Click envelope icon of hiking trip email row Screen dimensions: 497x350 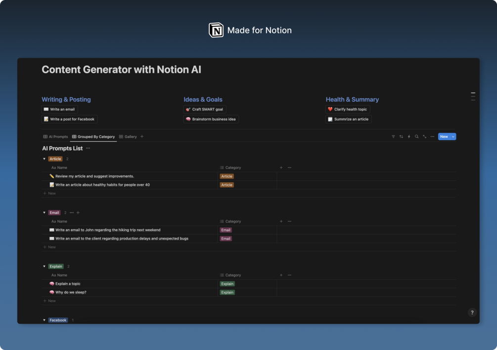point(51,230)
